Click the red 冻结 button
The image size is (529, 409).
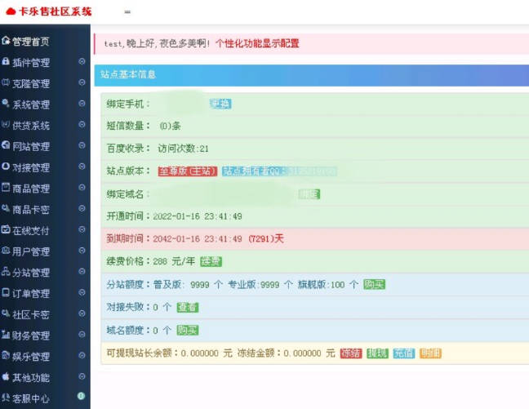pos(351,353)
